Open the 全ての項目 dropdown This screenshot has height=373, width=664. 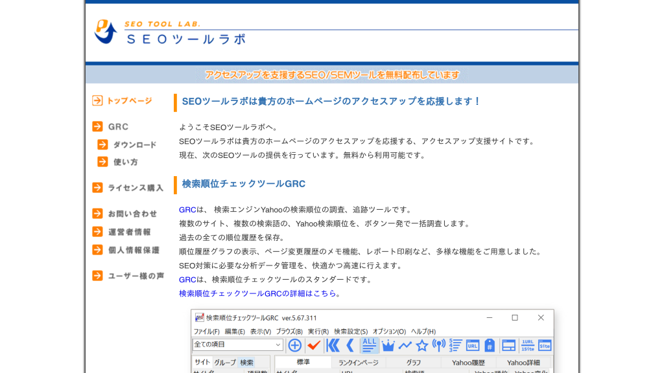(237, 345)
